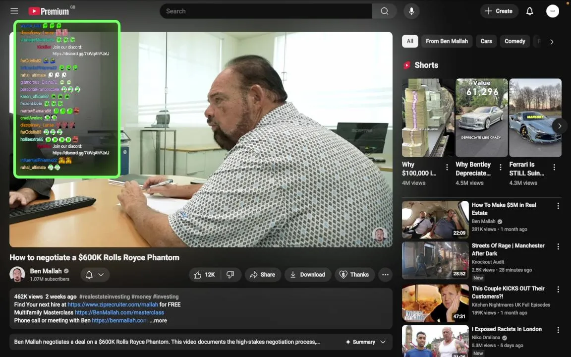The image size is (571, 357).
Task: Focus the Search input field
Action: click(266, 11)
